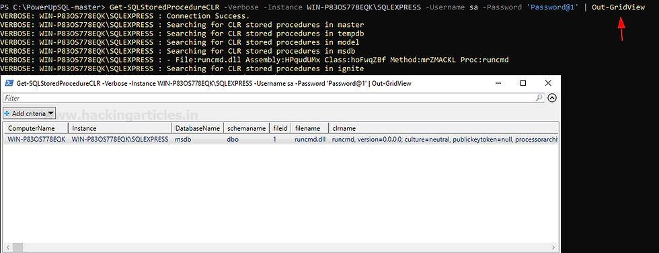Image resolution: width=659 pixels, height=253 pixels.
Task: Click the blue plus icon on Add criteria
Action: (7, 113)
